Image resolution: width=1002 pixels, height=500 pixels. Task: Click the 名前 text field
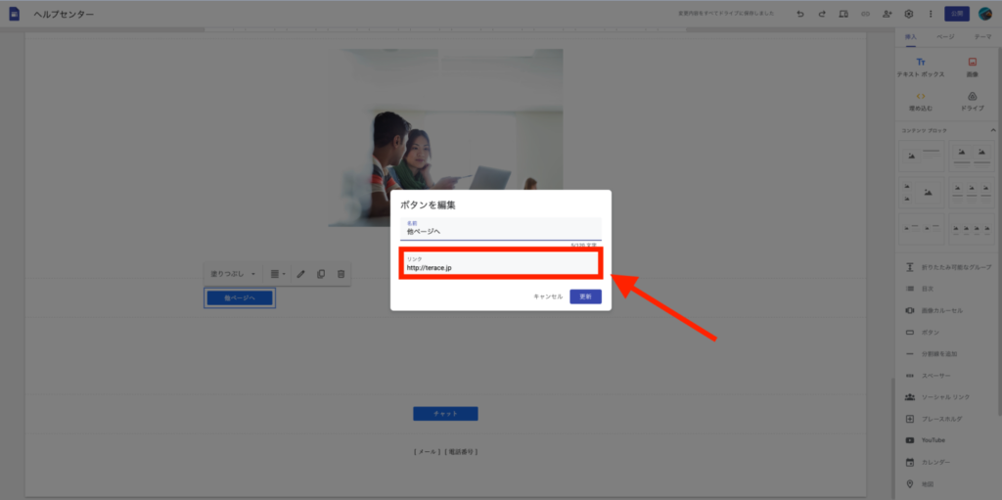(x=500, y=229)
